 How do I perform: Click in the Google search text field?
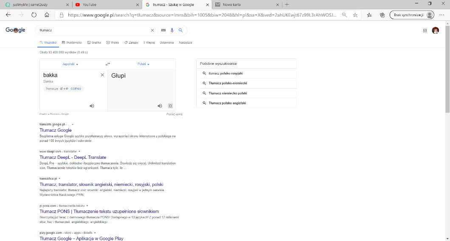(x=93, y=30)
